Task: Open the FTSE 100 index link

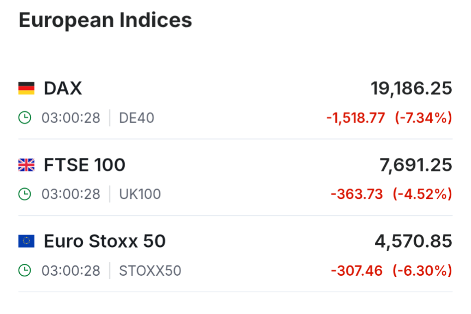Action: pyautogui.click(x=85, y=165)
